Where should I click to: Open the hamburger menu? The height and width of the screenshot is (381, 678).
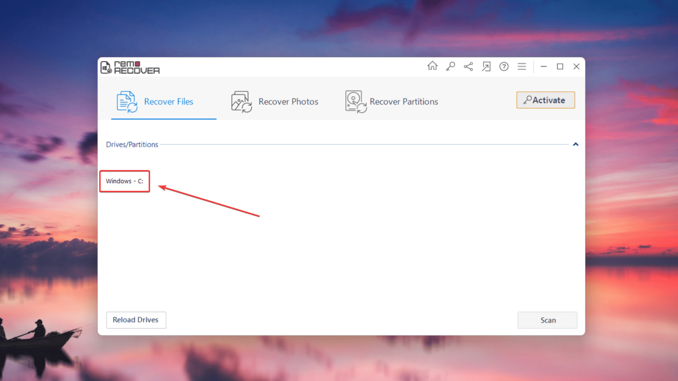(522, 66)
